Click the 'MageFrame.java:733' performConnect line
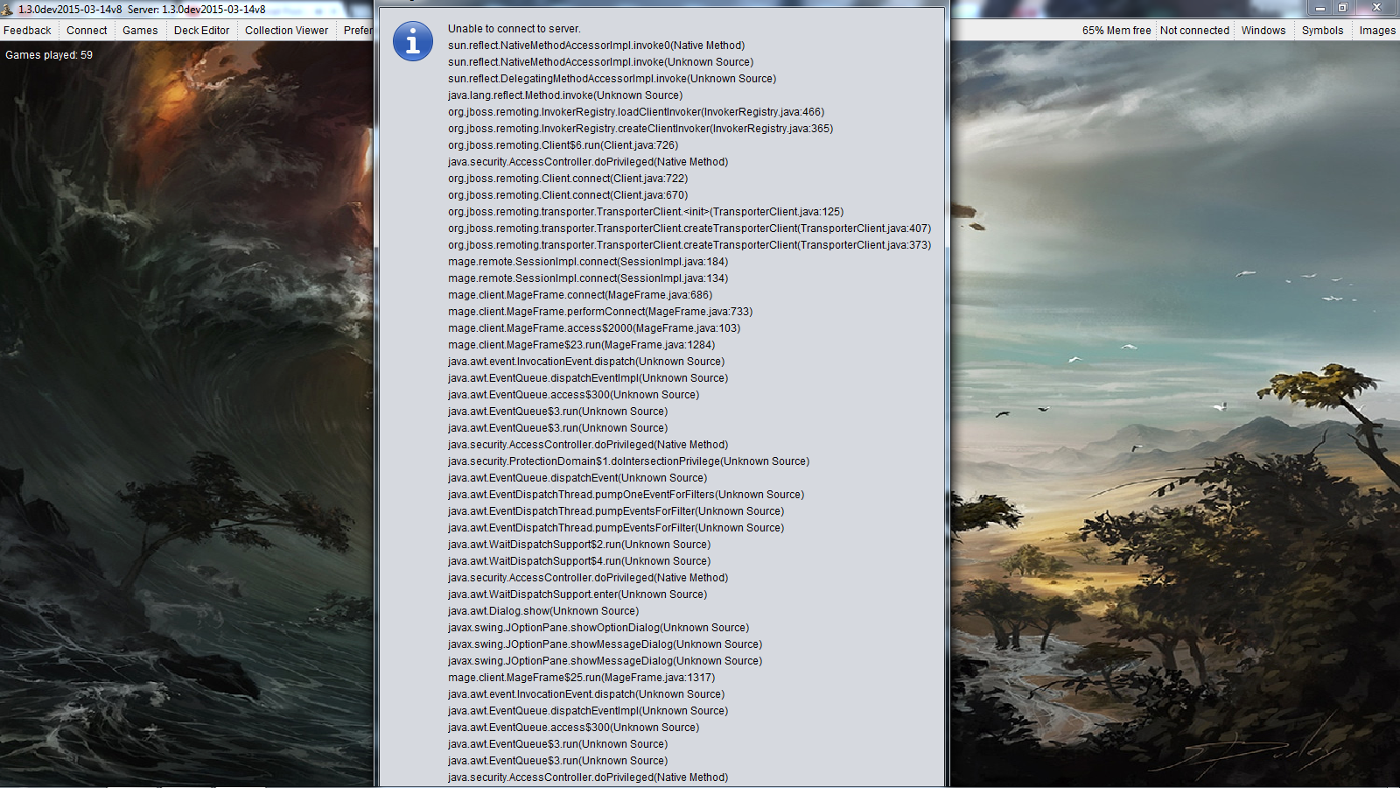The image size is (1400, 788). 600,312
